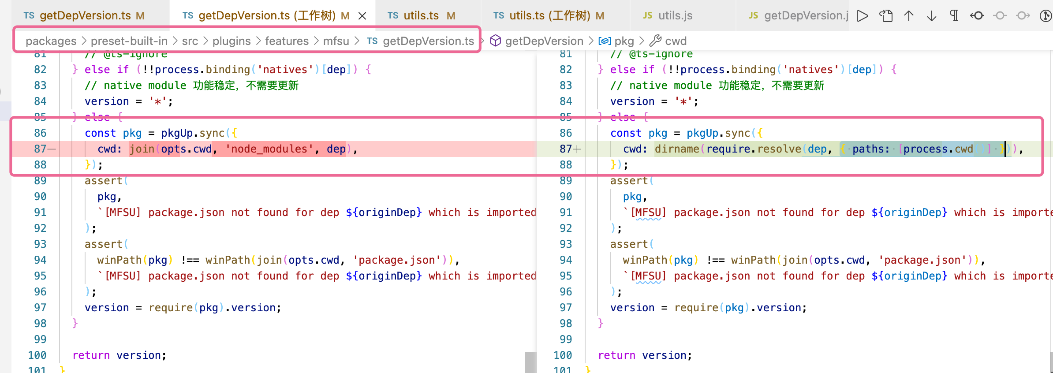This screenshot has height=373, width=1053.
Task: Click winPath(pkg) on right line 94
Action: click(x=661, y=260)
